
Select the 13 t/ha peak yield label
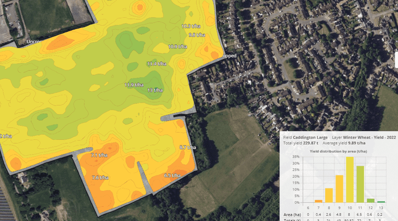coord(155,90)
